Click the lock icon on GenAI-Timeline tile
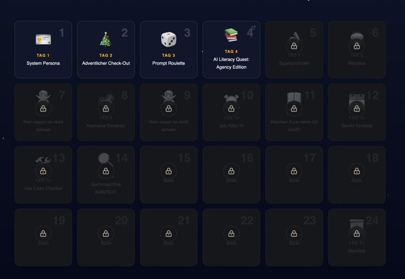 [x=356, y=109]
